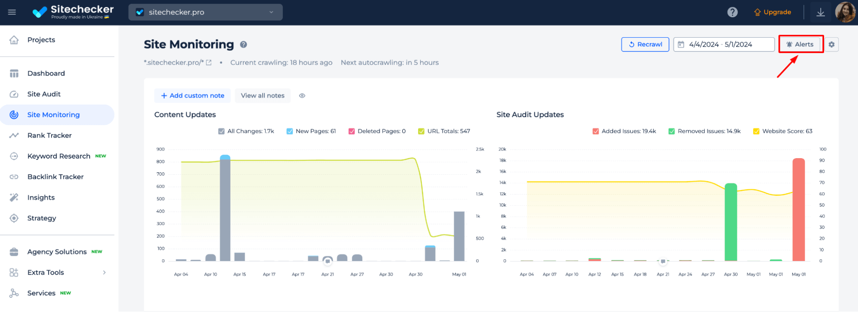The image size is (858, 312).
Task: Click the Sitechecker logo
Action: click(73, 12)
